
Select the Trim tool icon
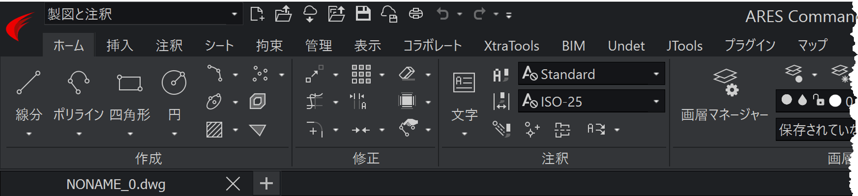[x=315, y=101]
